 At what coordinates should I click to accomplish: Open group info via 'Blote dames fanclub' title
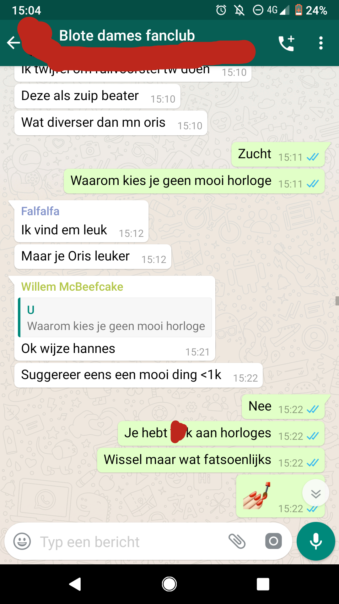point(127,36)
